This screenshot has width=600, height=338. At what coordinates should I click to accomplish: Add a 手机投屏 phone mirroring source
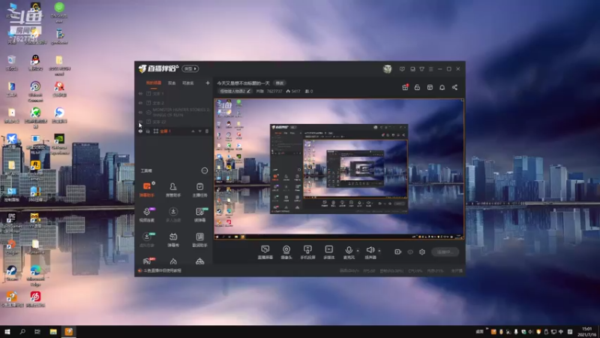[x=307, y=252]
